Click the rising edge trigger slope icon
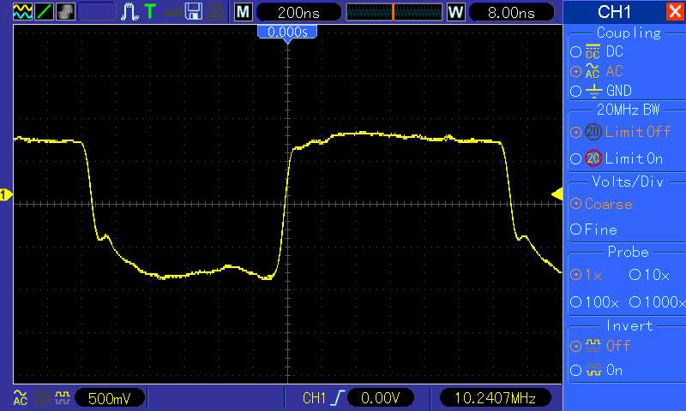 tap(338, 398)
